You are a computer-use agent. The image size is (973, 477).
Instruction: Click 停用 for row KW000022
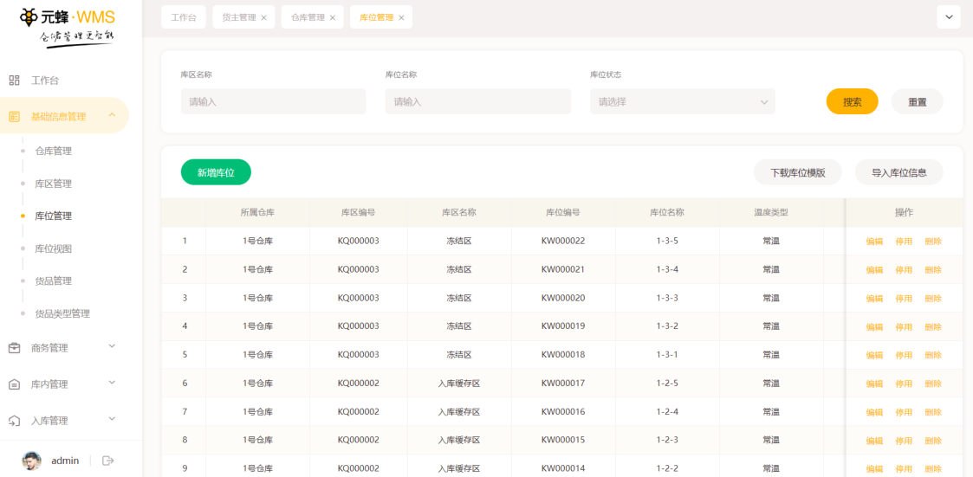tap(904, 242)
